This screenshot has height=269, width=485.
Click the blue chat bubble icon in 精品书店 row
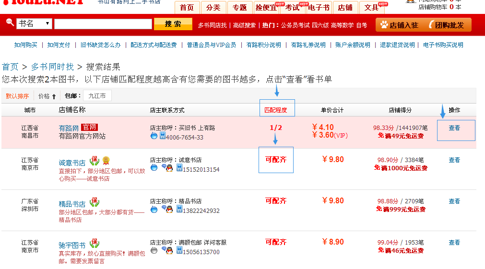click(154, 210)
